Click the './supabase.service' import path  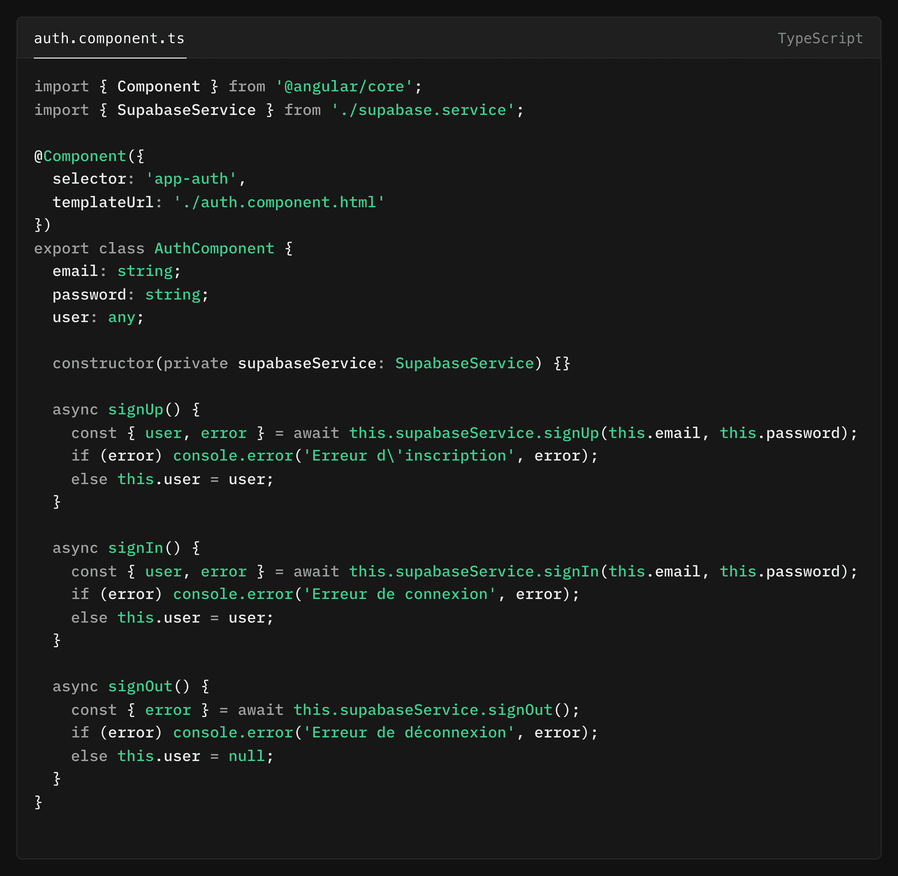pyautogui.click(x=423, y=111)
